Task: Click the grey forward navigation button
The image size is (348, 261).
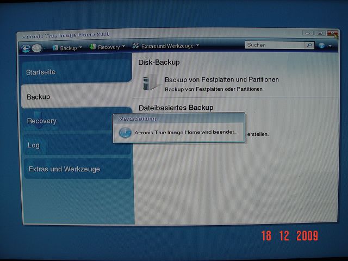Action: 37,48
